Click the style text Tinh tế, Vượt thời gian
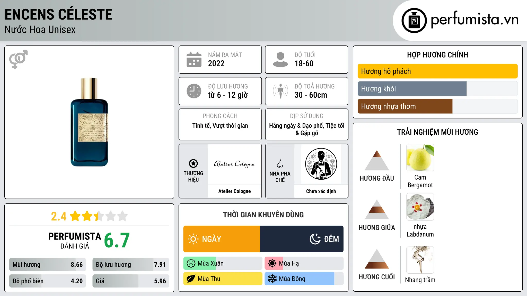527x296 pixels. coord(220,126)
